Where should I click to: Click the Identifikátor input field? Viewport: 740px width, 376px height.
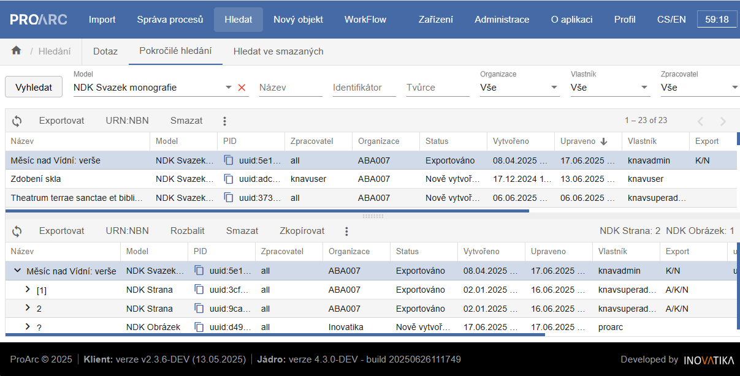[364, 87]
